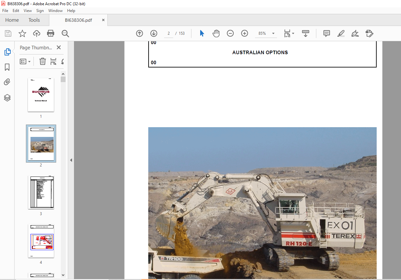401x280 pixels.
Task: Click the current page number field
Action: 169,33
